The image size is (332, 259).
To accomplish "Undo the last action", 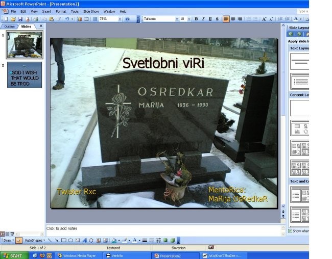I will tap(67, 19).
